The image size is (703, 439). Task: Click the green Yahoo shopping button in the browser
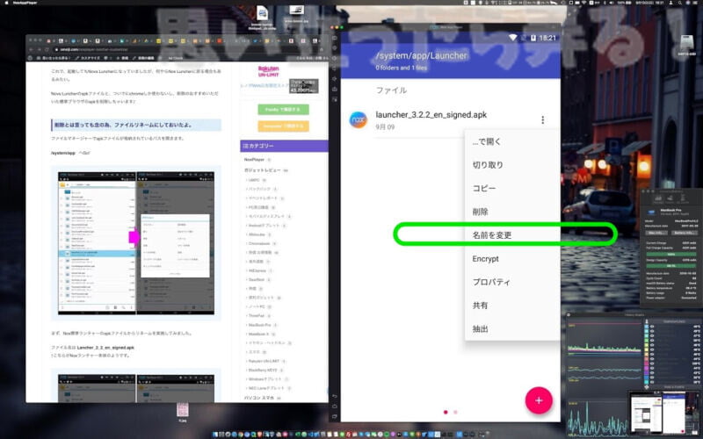(x=283, y=109)
